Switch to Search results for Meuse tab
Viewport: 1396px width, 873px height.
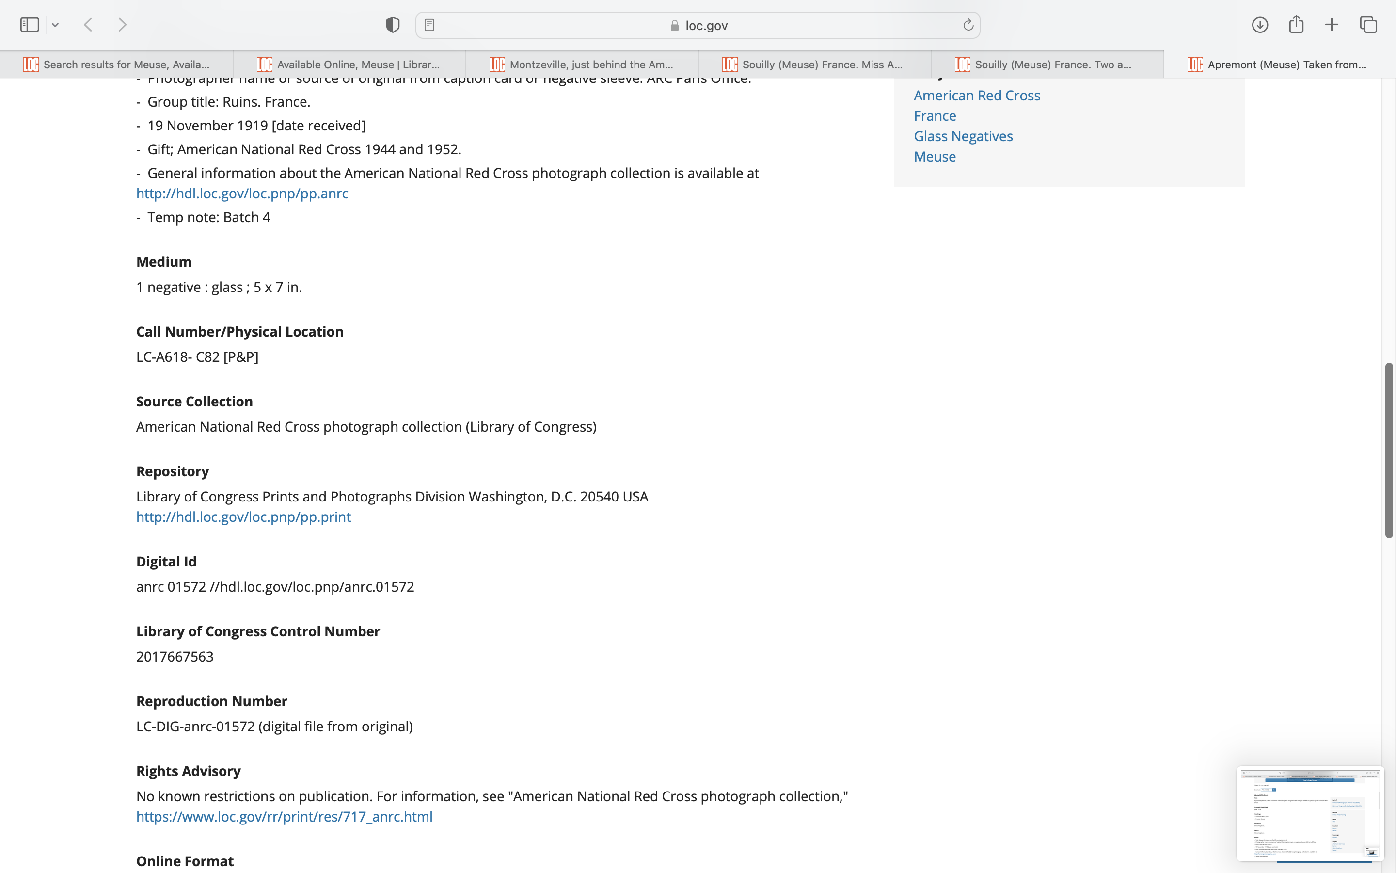[116, 64]
